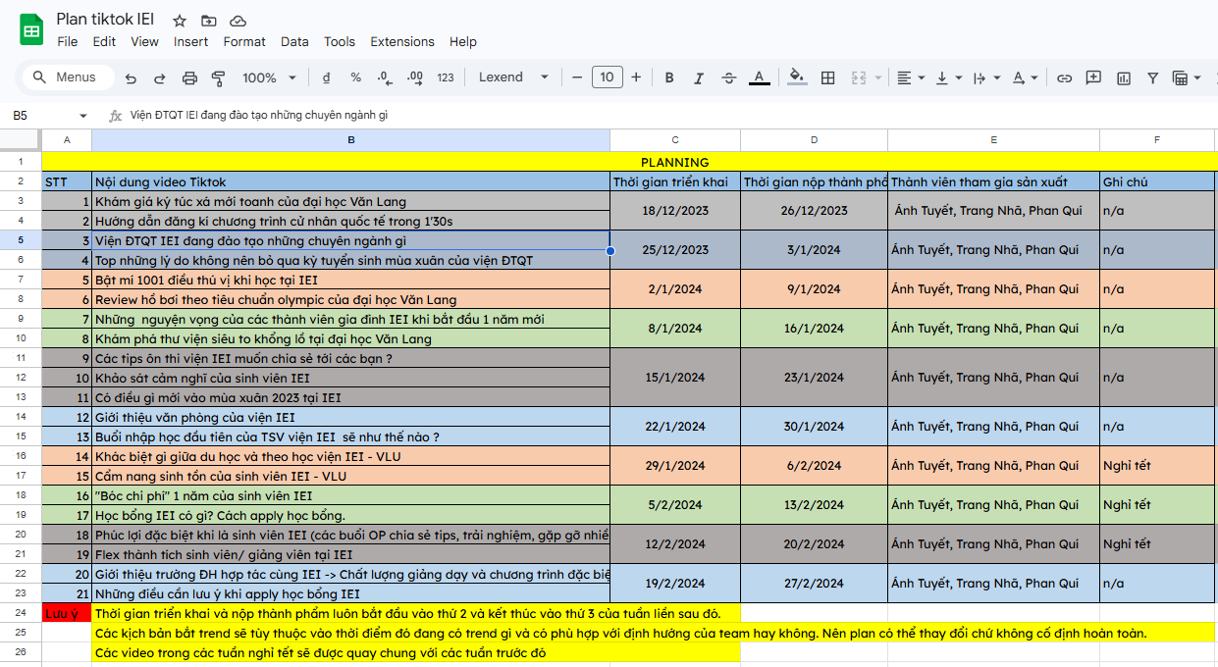Click the Insert link icon
Viewport: 1218px width, 667px height.
[1064, 77]
